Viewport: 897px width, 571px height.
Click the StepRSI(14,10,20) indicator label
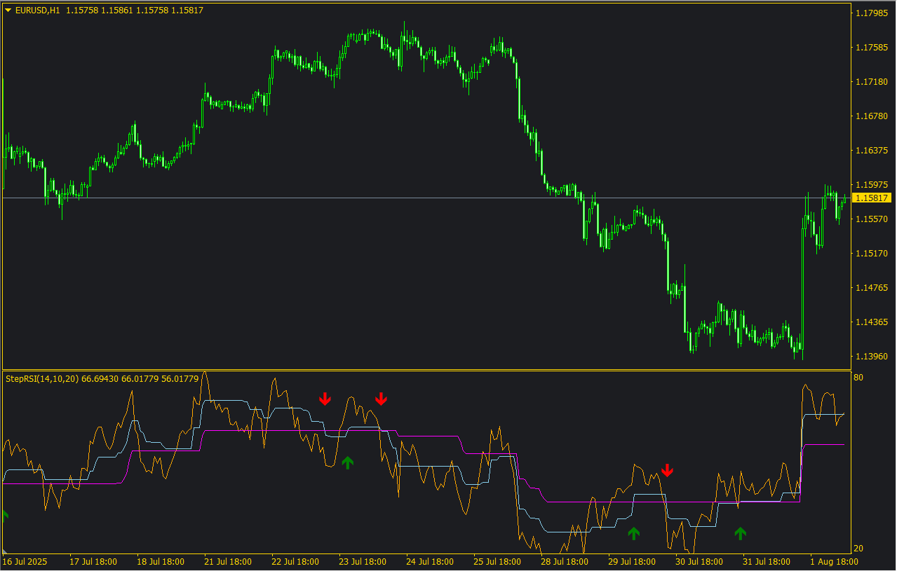pyautogui.click(x=42, y=378)
